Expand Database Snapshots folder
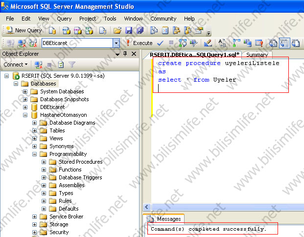 25,99
